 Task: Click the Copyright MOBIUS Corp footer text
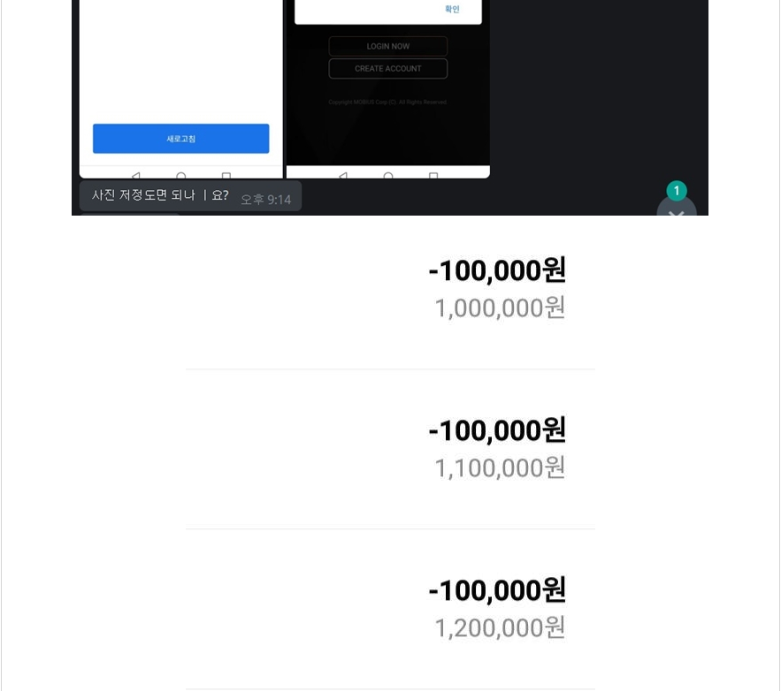pyautogui.click(x=387, y=102)
